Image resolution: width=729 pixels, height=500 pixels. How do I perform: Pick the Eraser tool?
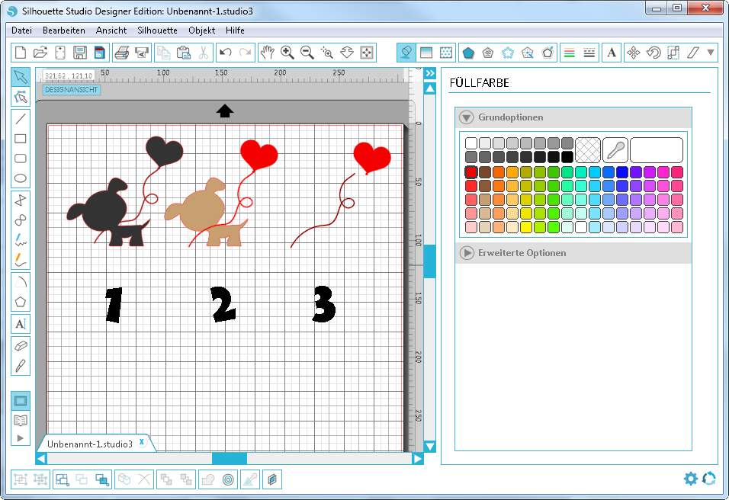(x=21, y=345)
